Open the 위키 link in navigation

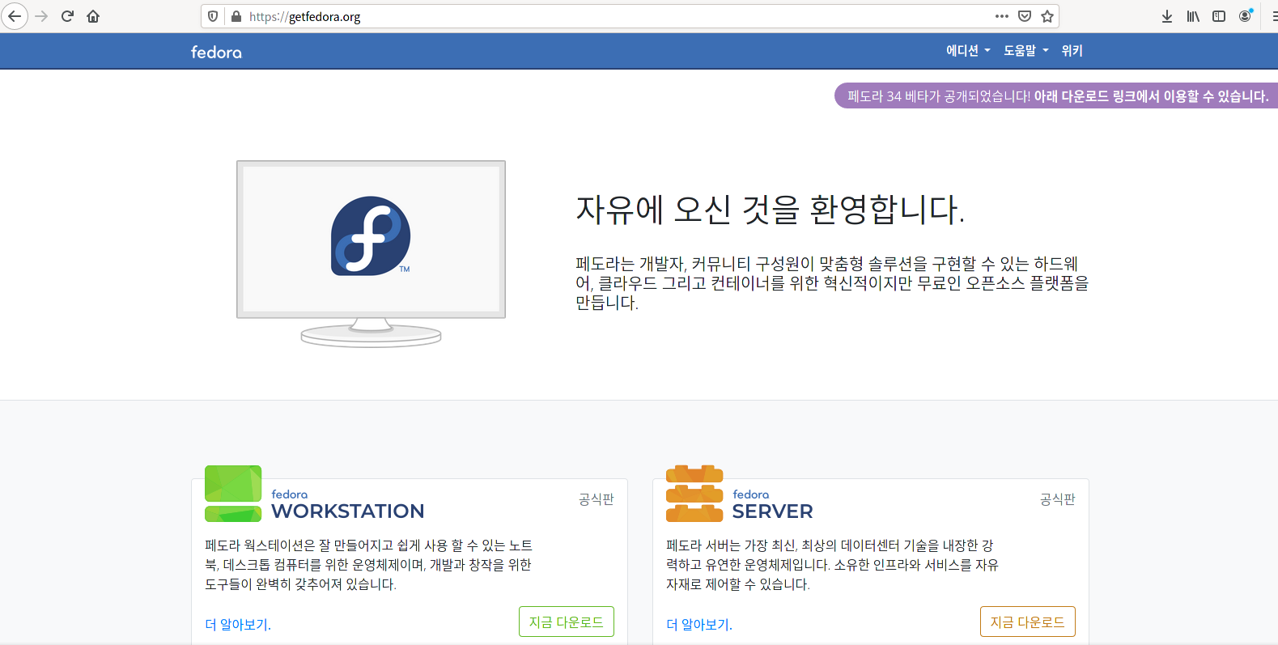point(1072,50)
